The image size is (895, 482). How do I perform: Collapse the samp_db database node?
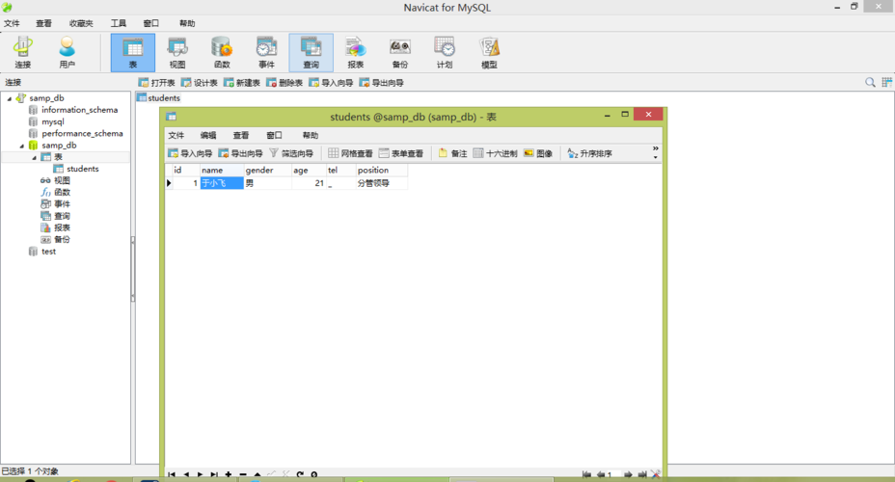[21, 146]
